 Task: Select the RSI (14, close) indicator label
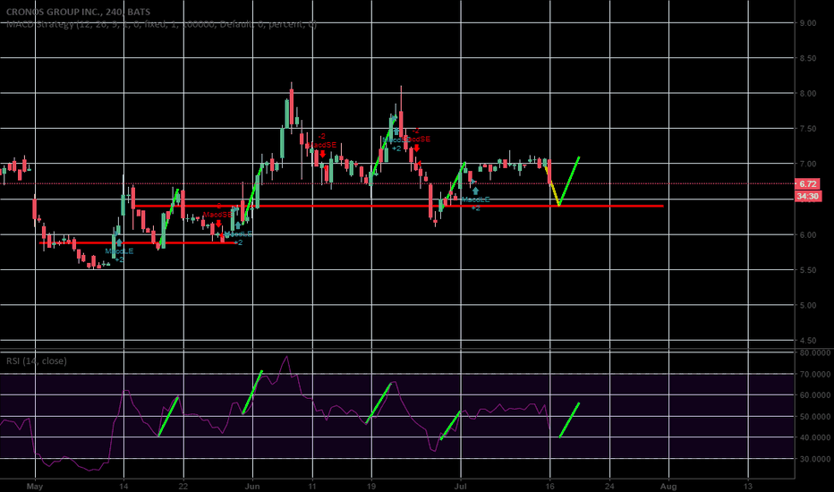coord(37,361)
